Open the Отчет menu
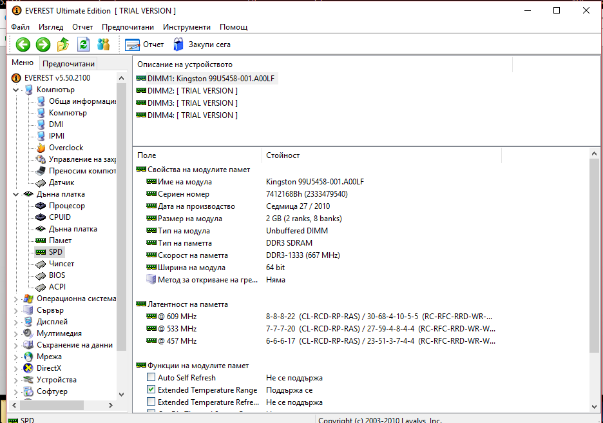Image resolution: width=603 pixels, height=423 pixels. (82, 27)
